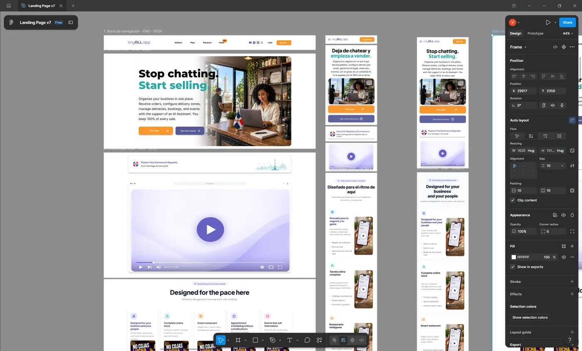
Task: Open the Actions tool in bottom toolbar
Action: pyautogui.click(x=319, y=340)
